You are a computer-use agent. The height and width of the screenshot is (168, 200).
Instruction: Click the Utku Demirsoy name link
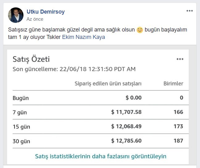(x=46, y=12)
